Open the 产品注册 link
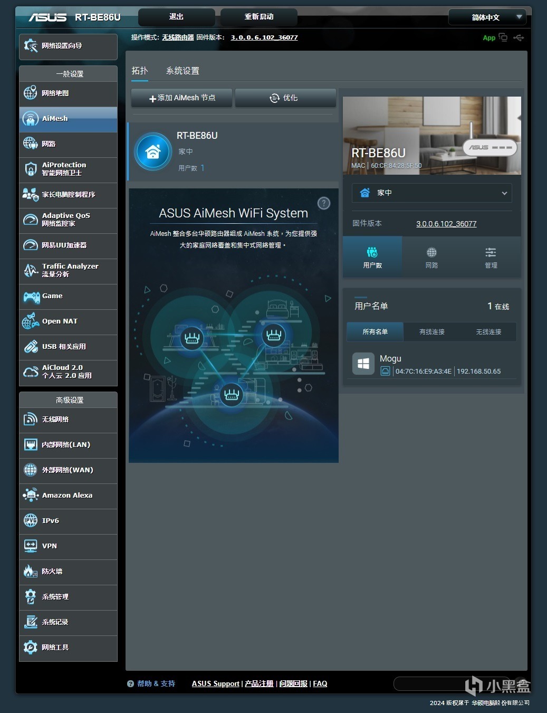The width and height of the screenshot is (547, 713). (x=259, y=683)
